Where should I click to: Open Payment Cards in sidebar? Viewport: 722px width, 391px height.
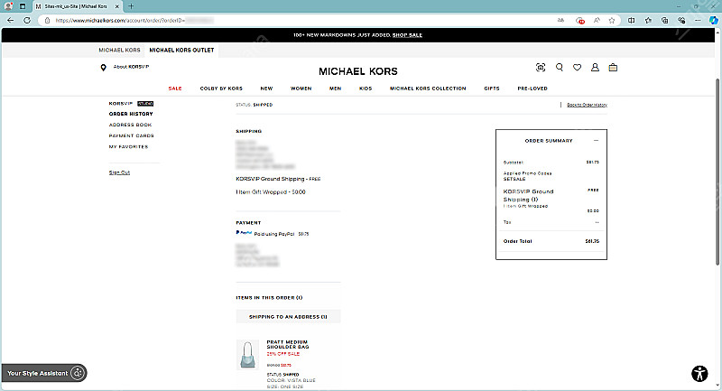coord(131,135)
